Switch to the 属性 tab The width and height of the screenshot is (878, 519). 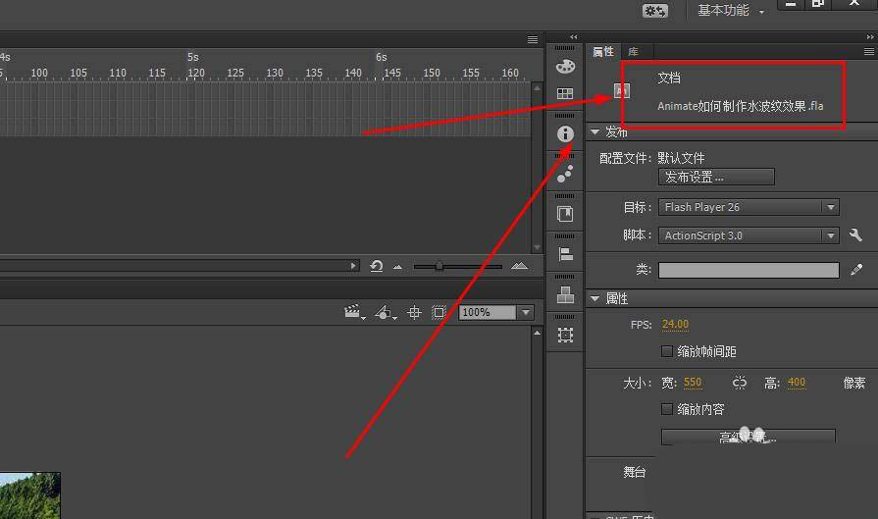tap(603, 52)
